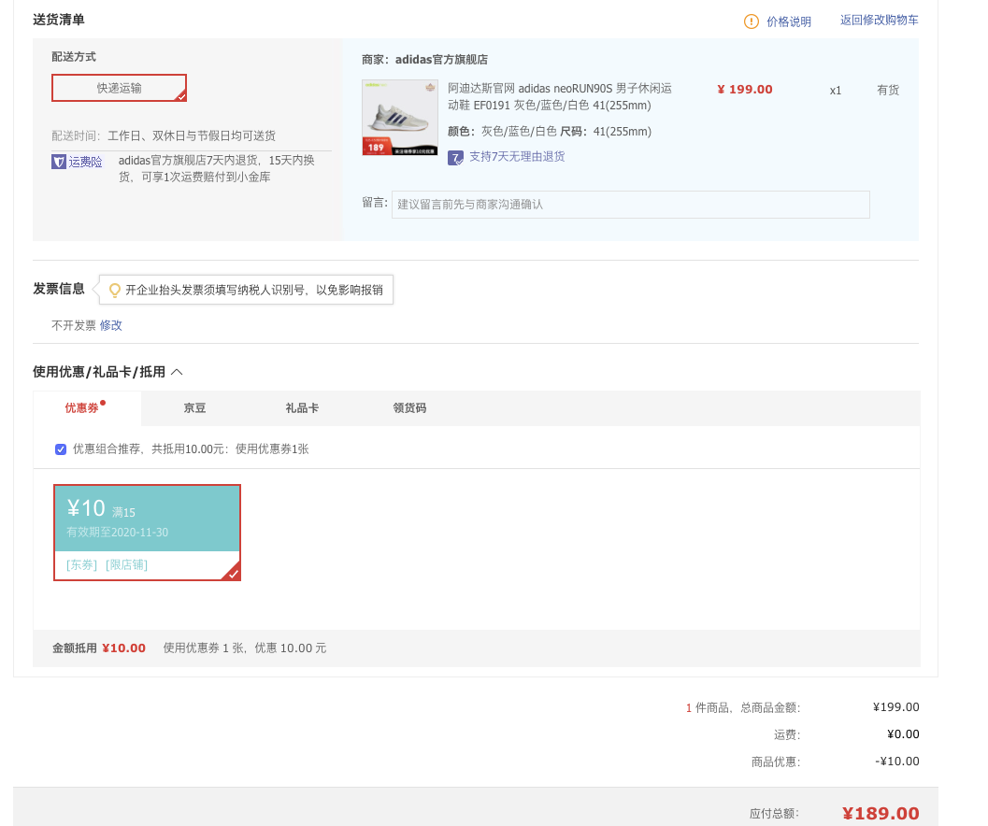
Task: Click the ¥199.00 item price text
Action: (x=745, y=90)
